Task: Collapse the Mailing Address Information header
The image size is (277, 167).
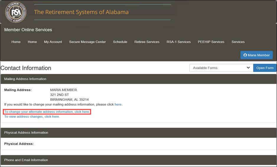Action: (138, 79)
